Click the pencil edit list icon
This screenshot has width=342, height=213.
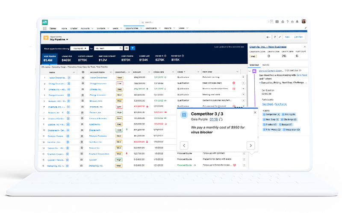[280, 37]
